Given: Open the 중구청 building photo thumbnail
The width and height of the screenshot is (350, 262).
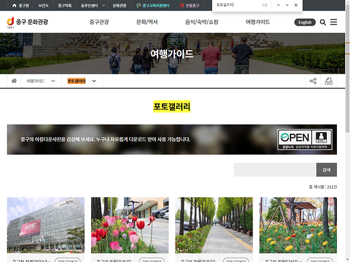Looking at the screenshot, I should pyautogui.click(x=46, y=225).
